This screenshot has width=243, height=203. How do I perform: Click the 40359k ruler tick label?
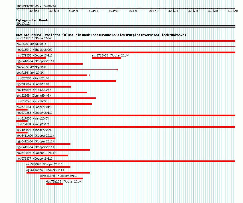[114, 11]
